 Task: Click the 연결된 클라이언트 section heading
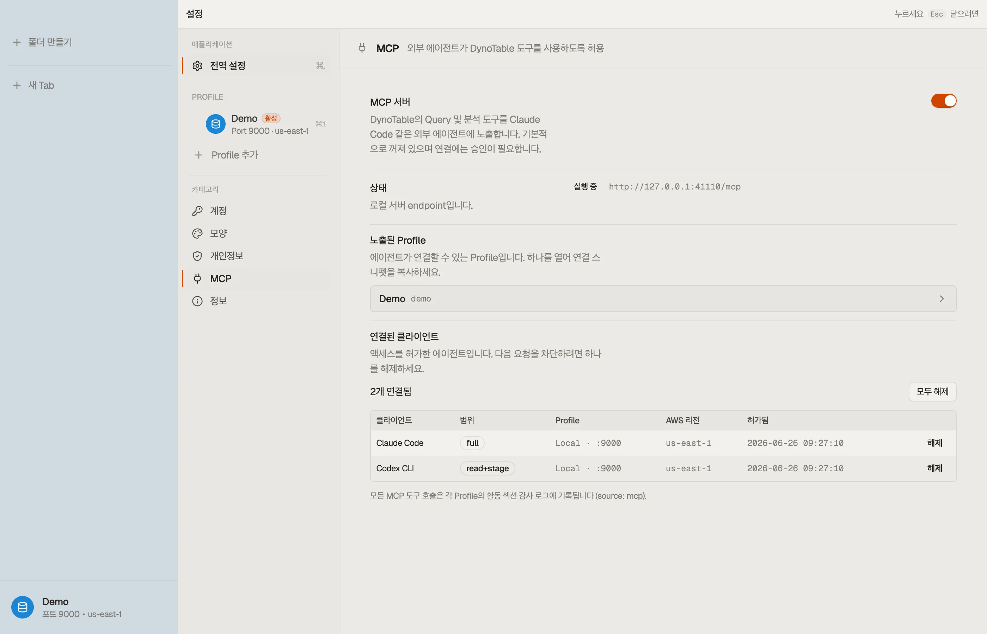click(404, 337)
